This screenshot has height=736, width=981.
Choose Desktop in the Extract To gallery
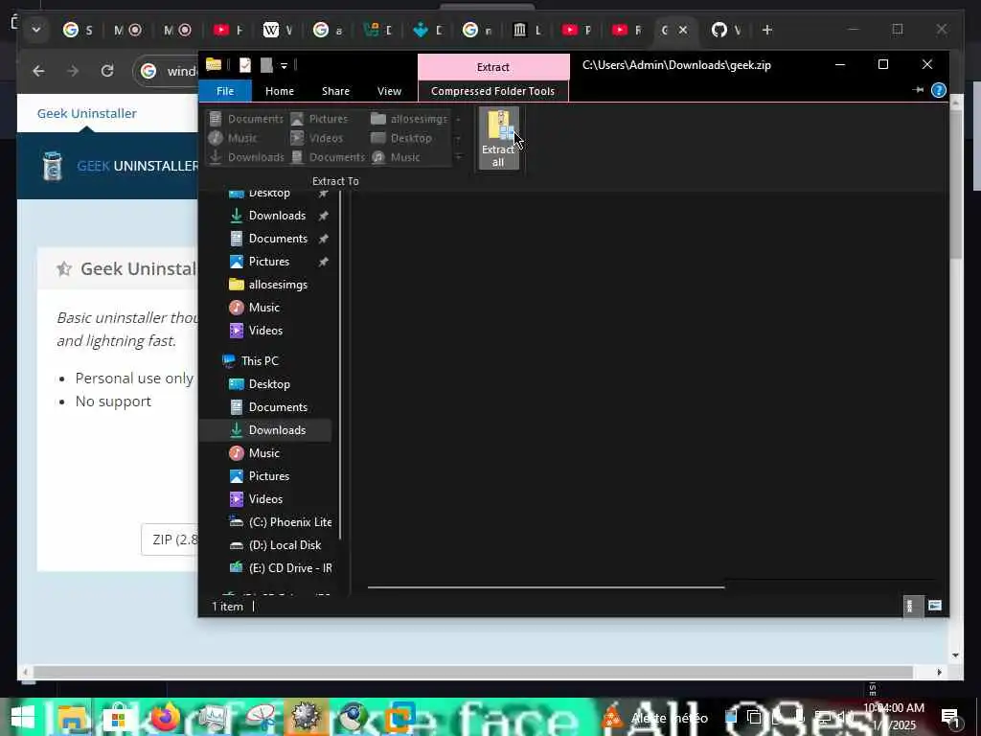coord(401,138)
